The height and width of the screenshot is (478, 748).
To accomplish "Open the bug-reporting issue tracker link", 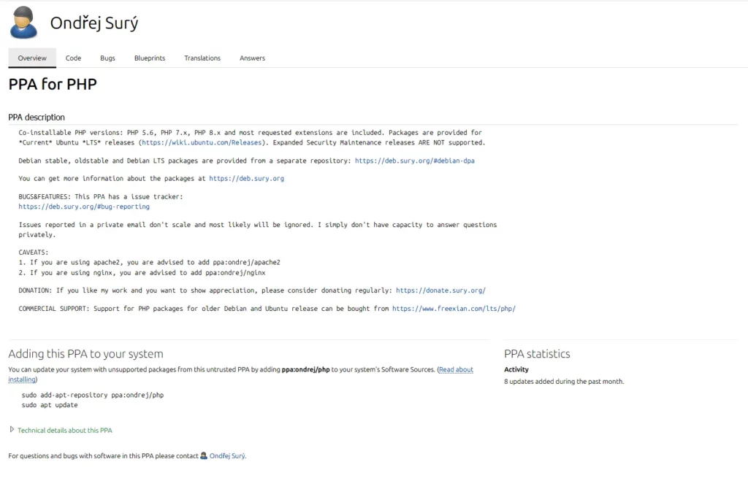I will pos(84,207).
